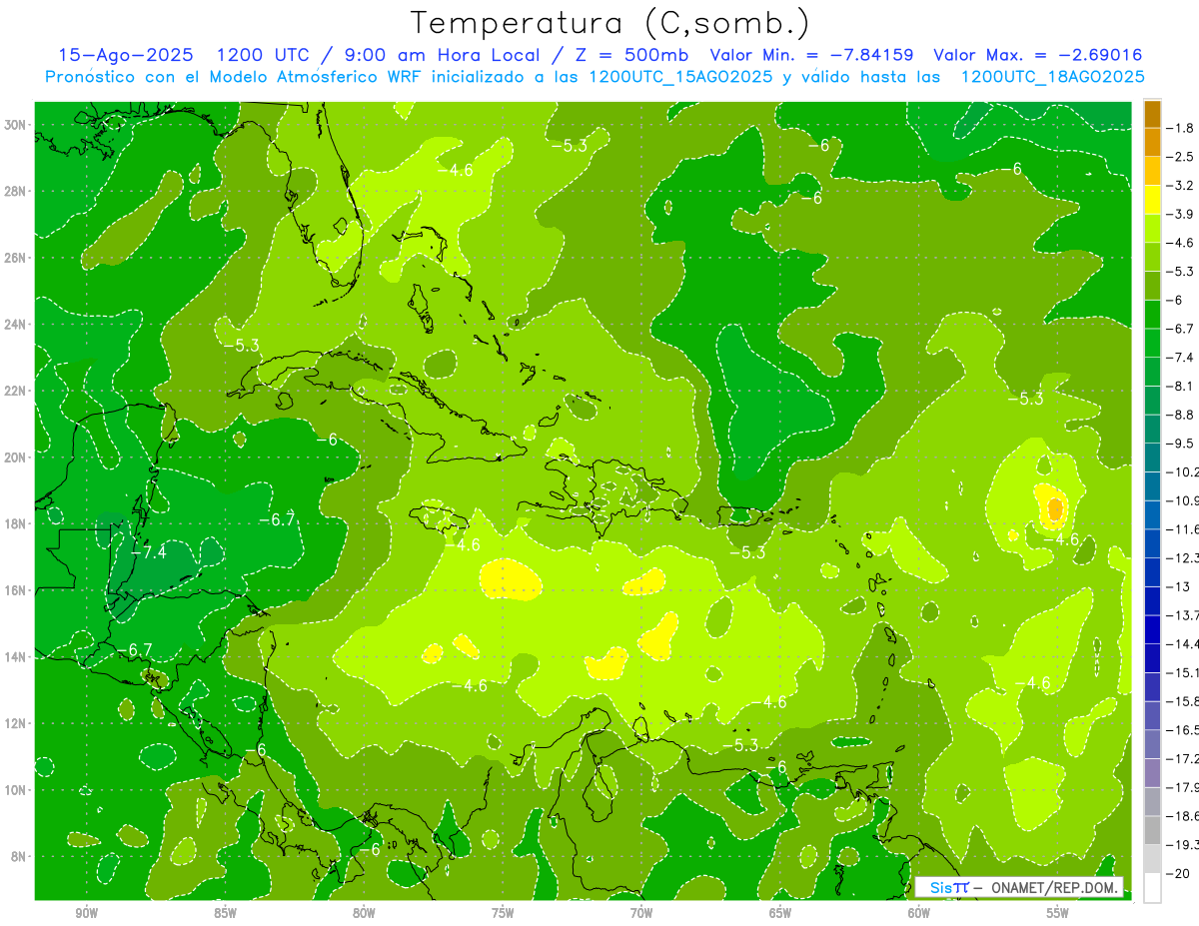Click the '-7.4' contour label on map
1199x926 pixels.
coord(148,551)
